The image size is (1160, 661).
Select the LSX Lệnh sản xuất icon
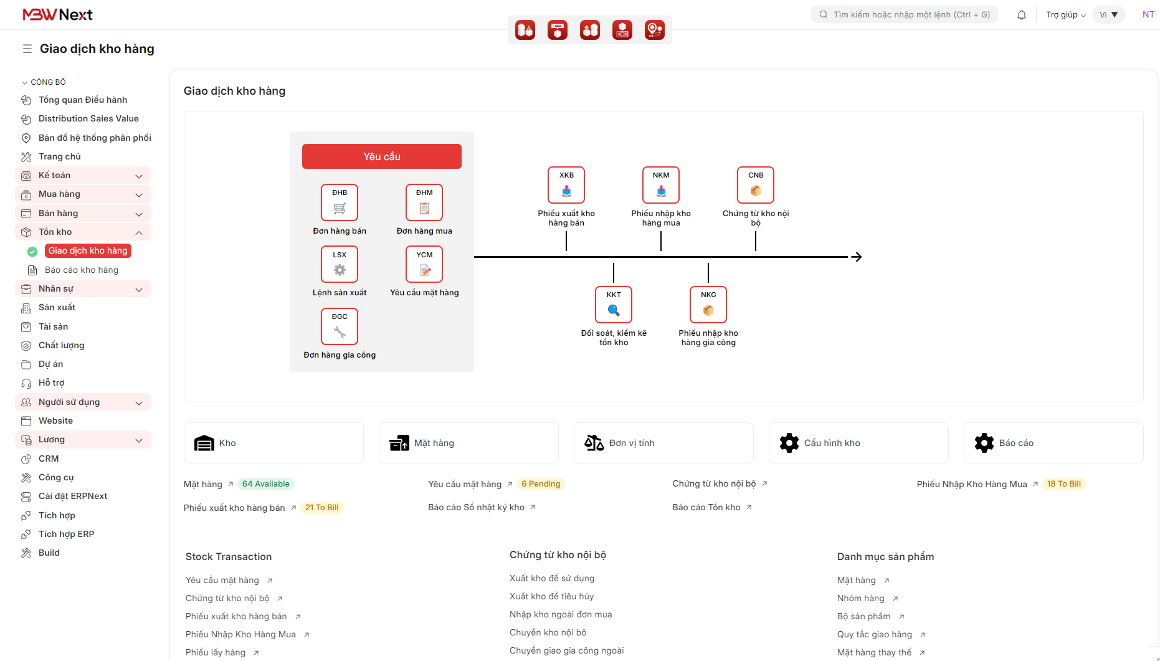coord(340,264)
